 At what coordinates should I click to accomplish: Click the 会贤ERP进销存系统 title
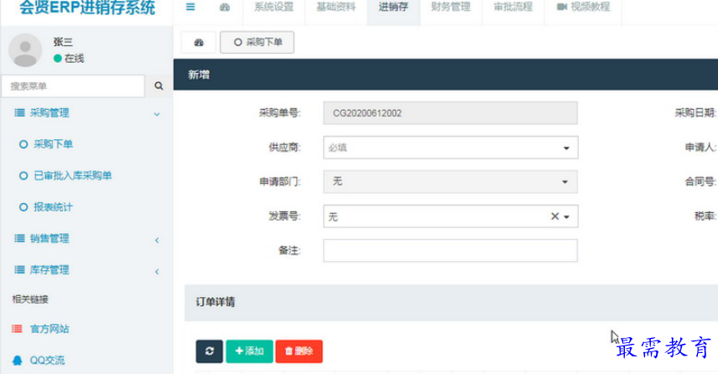tap(87, 8)
